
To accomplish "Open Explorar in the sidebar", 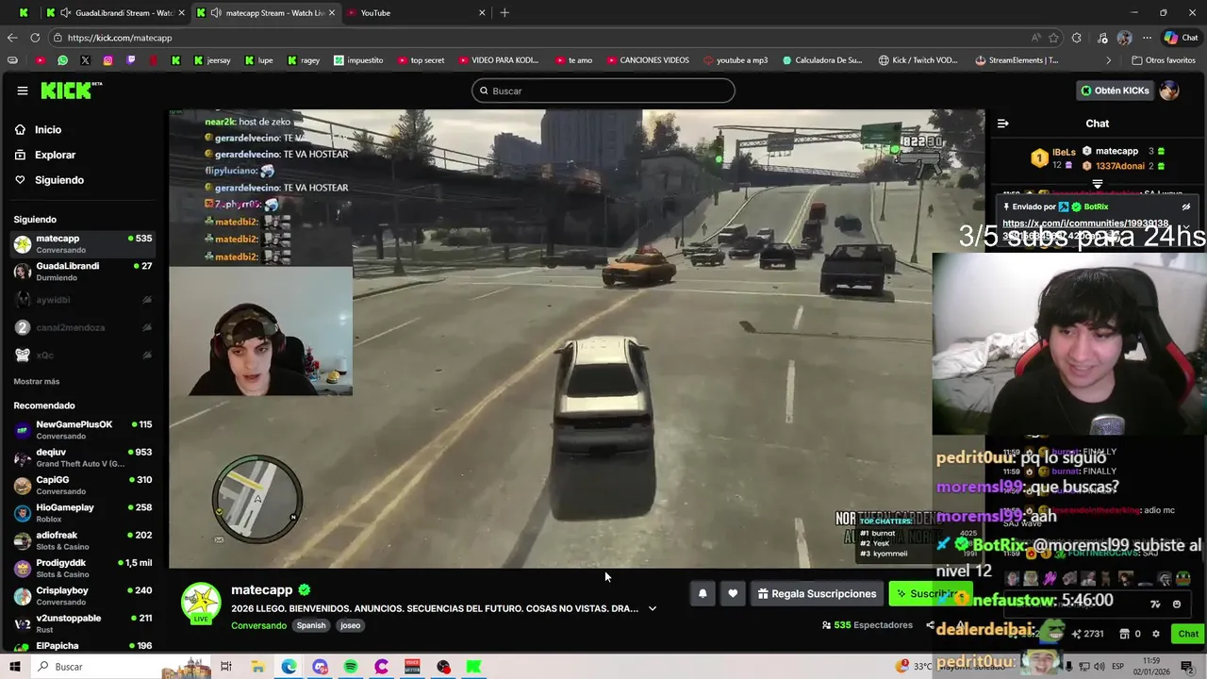I will click(x=55, y=155).
